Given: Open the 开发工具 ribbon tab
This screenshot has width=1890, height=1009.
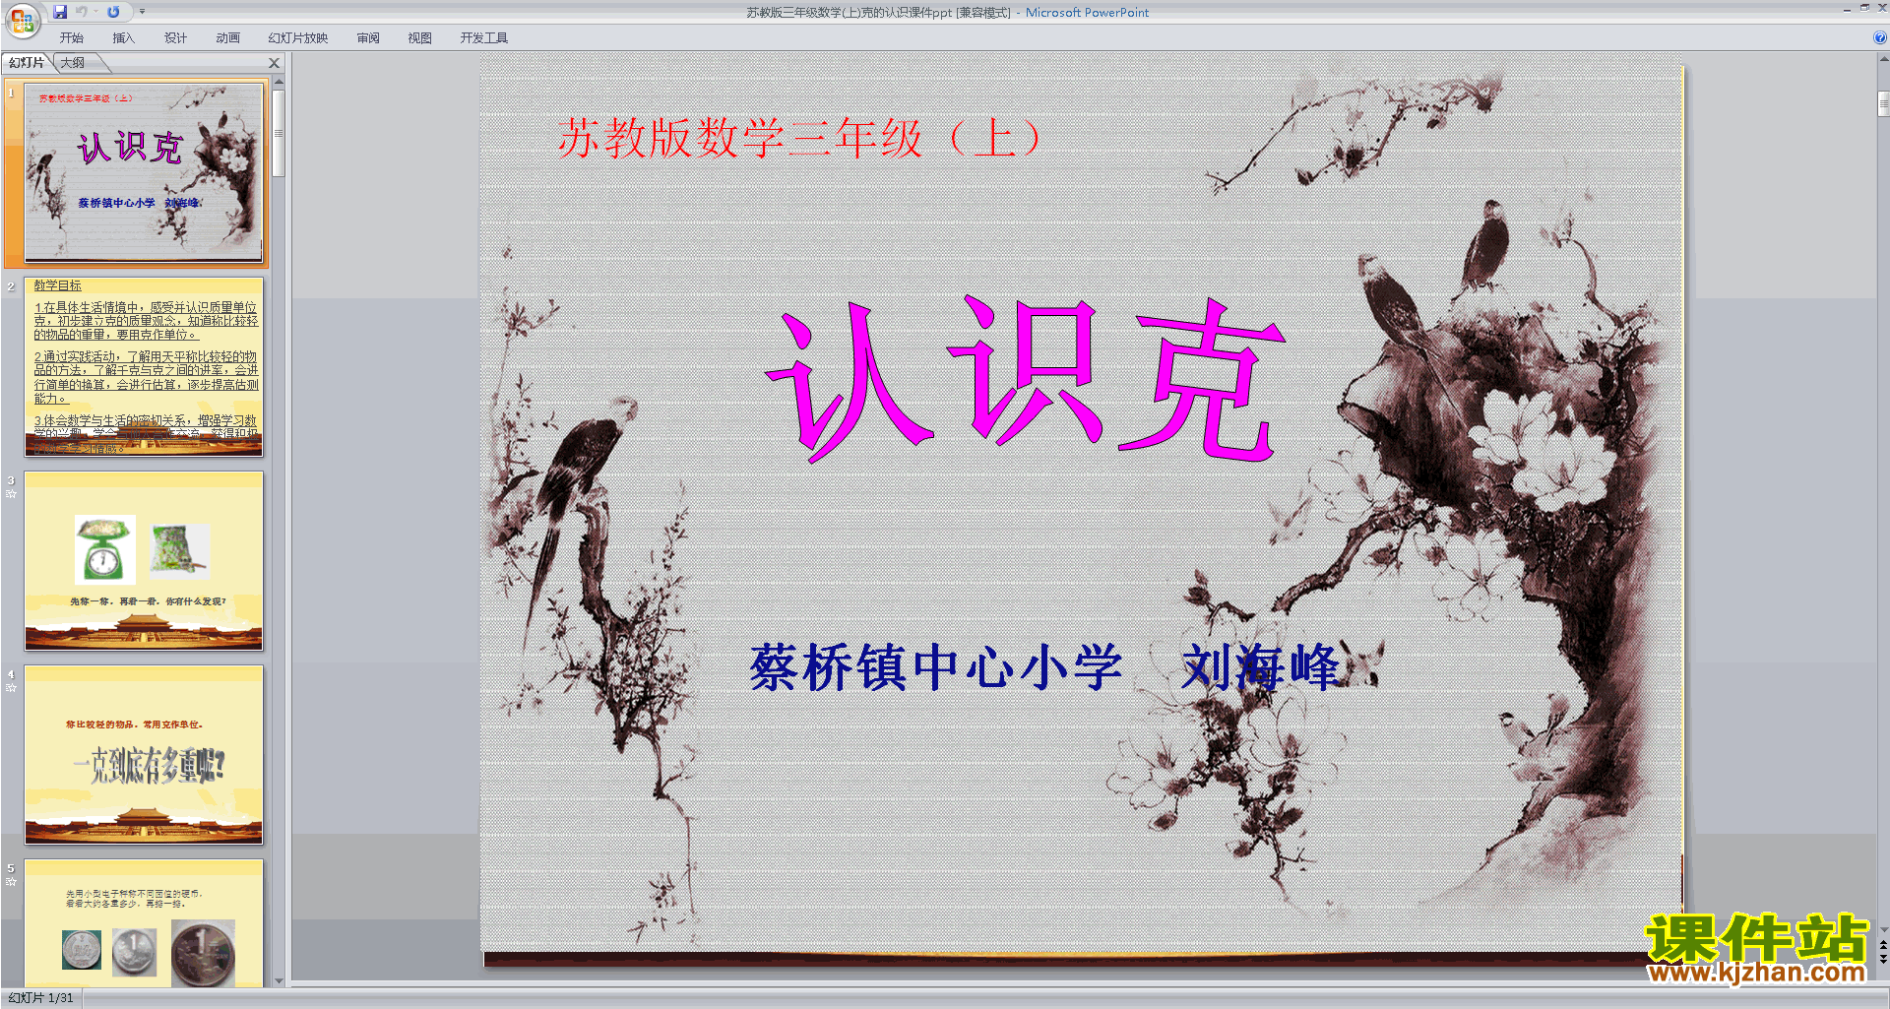Looking at the screenshot, I should coord(483,38).
